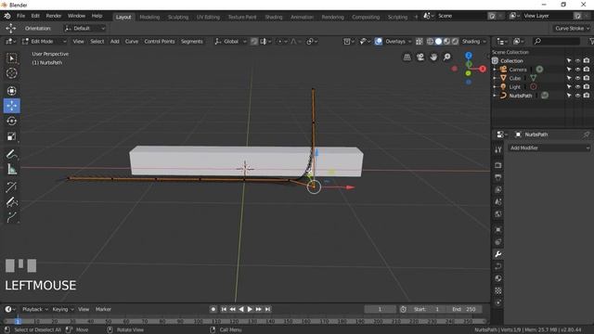594x334 pixels.
Task: Select the Select Box tool
Action: tap(12, 58)
